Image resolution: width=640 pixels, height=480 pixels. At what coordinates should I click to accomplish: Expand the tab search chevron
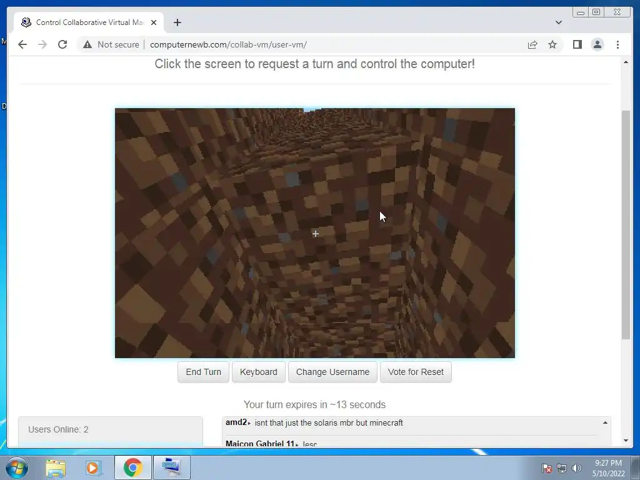558,22
